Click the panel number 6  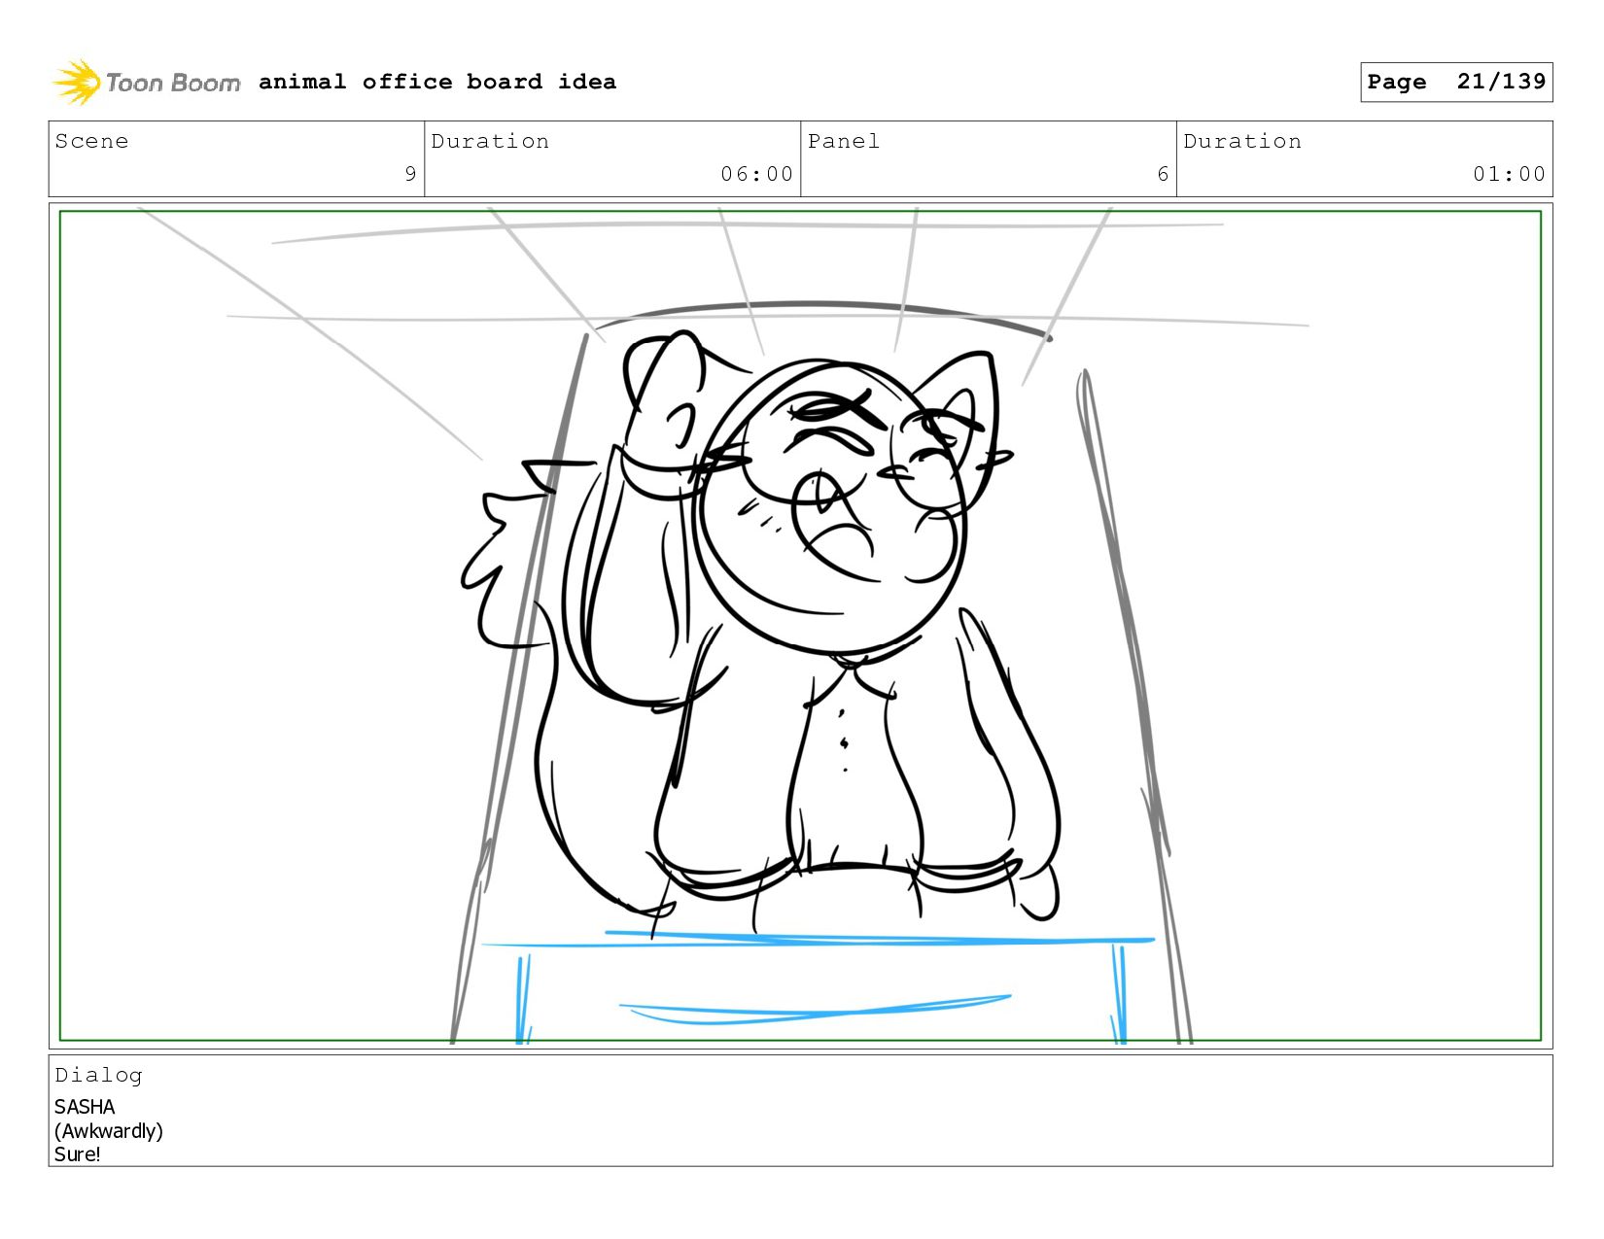tap(1163, 174)
